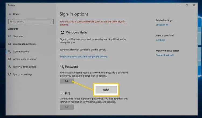Click the Windows Hello smiley face icon
202x118 pixels.
(x=62, y=32)
